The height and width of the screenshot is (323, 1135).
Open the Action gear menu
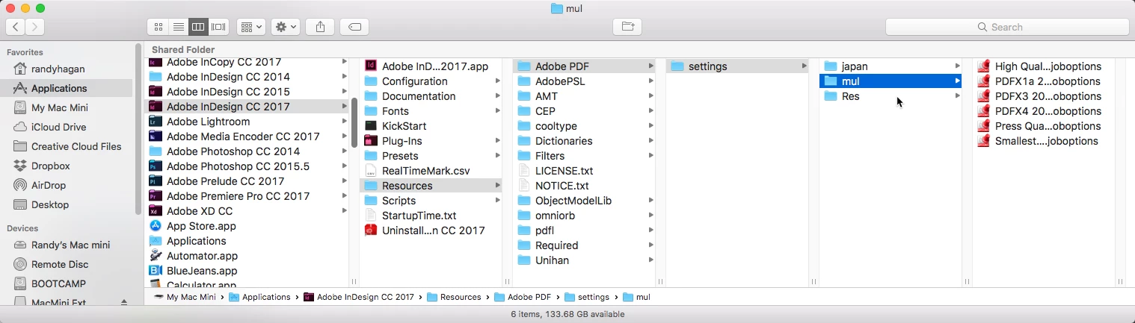coord(285,27)
